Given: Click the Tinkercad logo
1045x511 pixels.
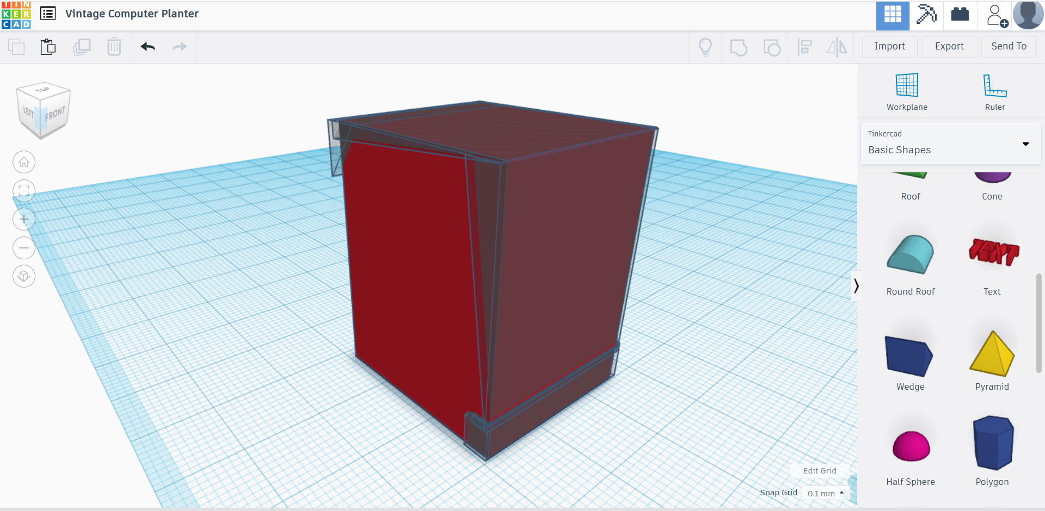Looking at the screenshot, I should [x=16, y=15].
